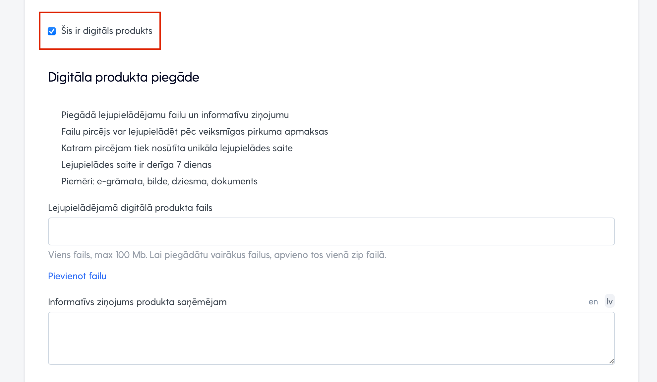Click the 'Digitāla produkta piegāde' heading
The width and height of the screenshot is (657, 382).
(x=124, y=77)
